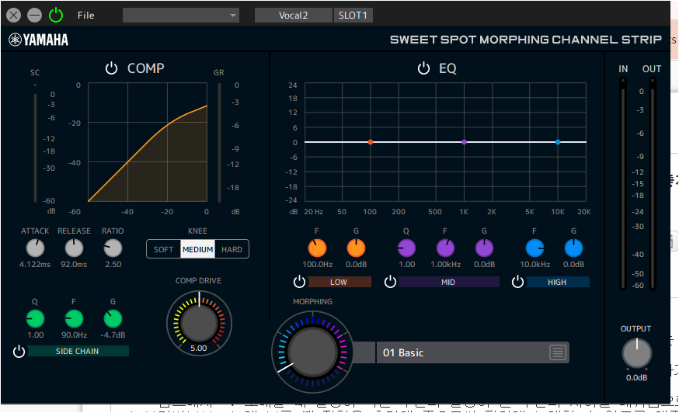Click the 100.0Hz low frequency value

318,264
